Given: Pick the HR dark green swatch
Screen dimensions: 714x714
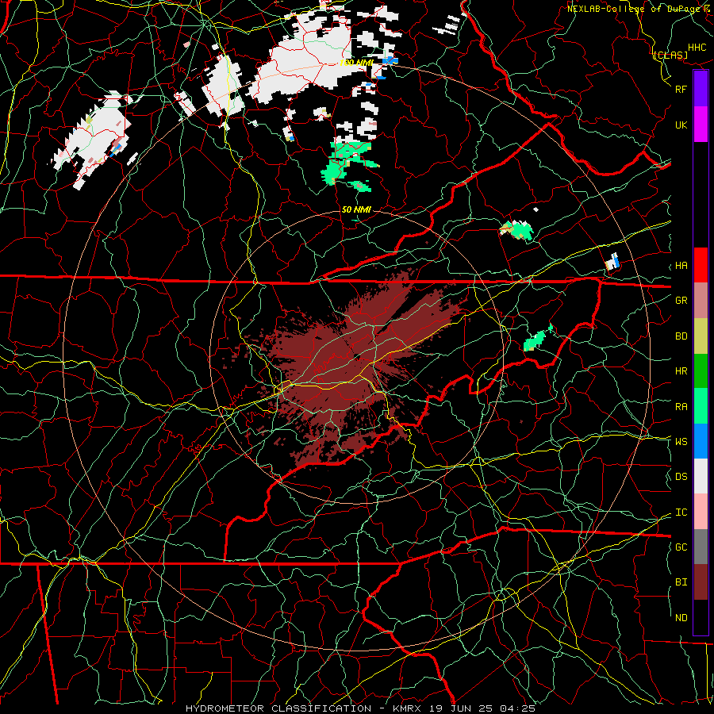Looking at the screenshot, I should (x=701, y=371).
